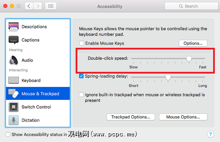The height and width of the screenshot is (142, 220).
Task: Toggle Ignore built-in trackpad checkbox
Action: click(81, 95)
